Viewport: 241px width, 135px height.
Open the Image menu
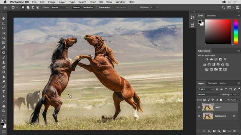click(x=52, y=2)
